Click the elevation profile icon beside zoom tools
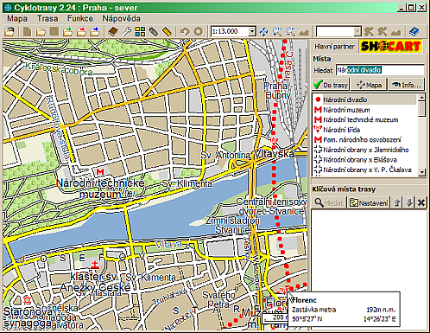The height and width of the screenshot is (333, 430). tap(304, 31)
